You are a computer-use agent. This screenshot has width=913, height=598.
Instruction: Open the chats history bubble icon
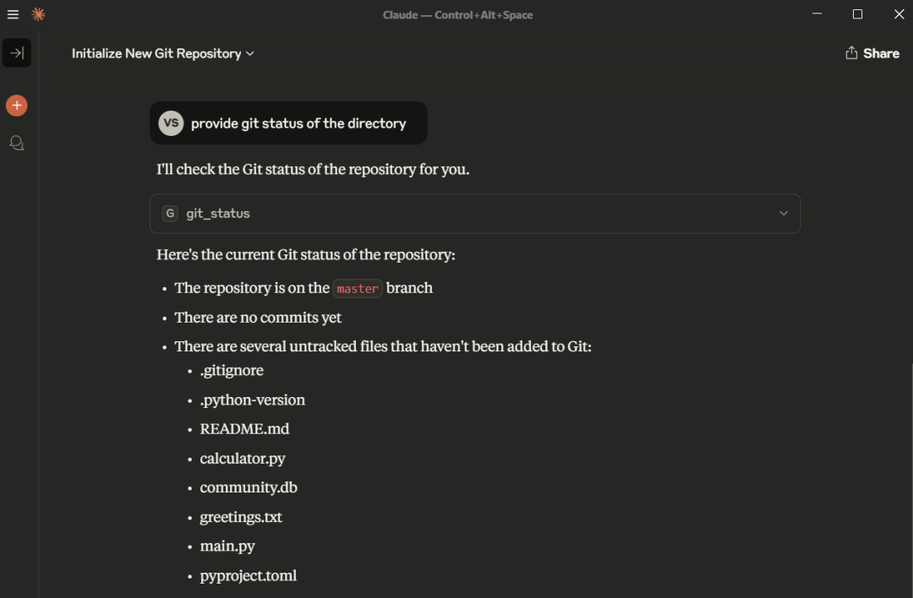[x=16, y=144]
